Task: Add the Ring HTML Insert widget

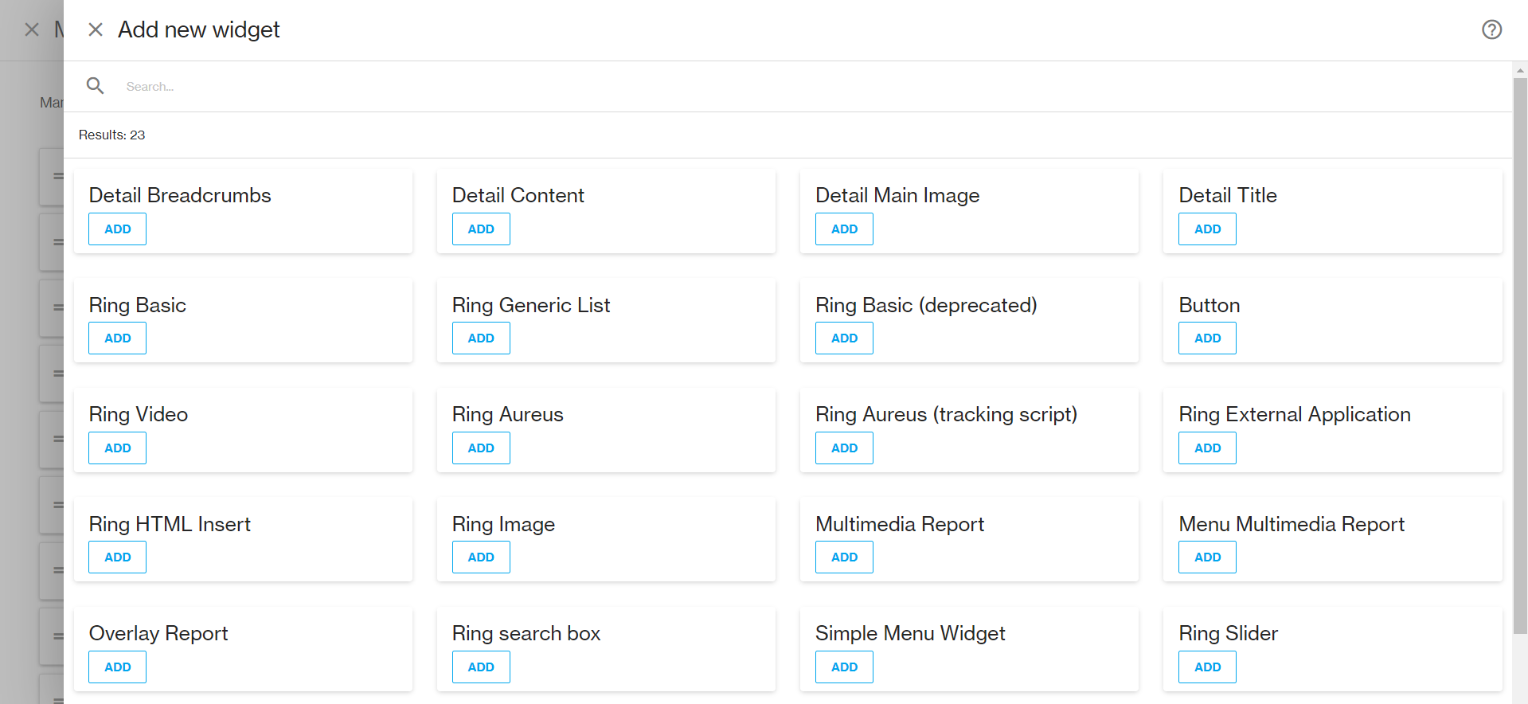Action: pyautogui.click(x=117, y=557)
